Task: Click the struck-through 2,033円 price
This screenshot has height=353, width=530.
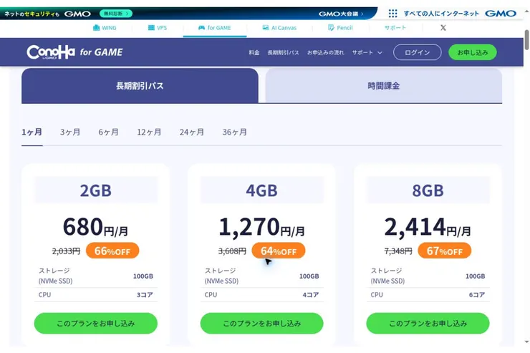Action: tap(66, 251)
